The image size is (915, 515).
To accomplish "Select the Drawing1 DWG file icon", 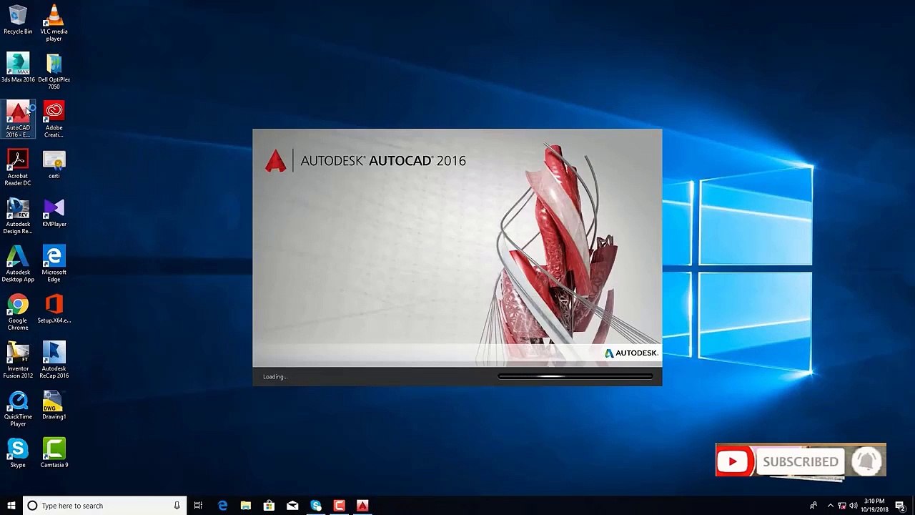I will tap(54, 406).
